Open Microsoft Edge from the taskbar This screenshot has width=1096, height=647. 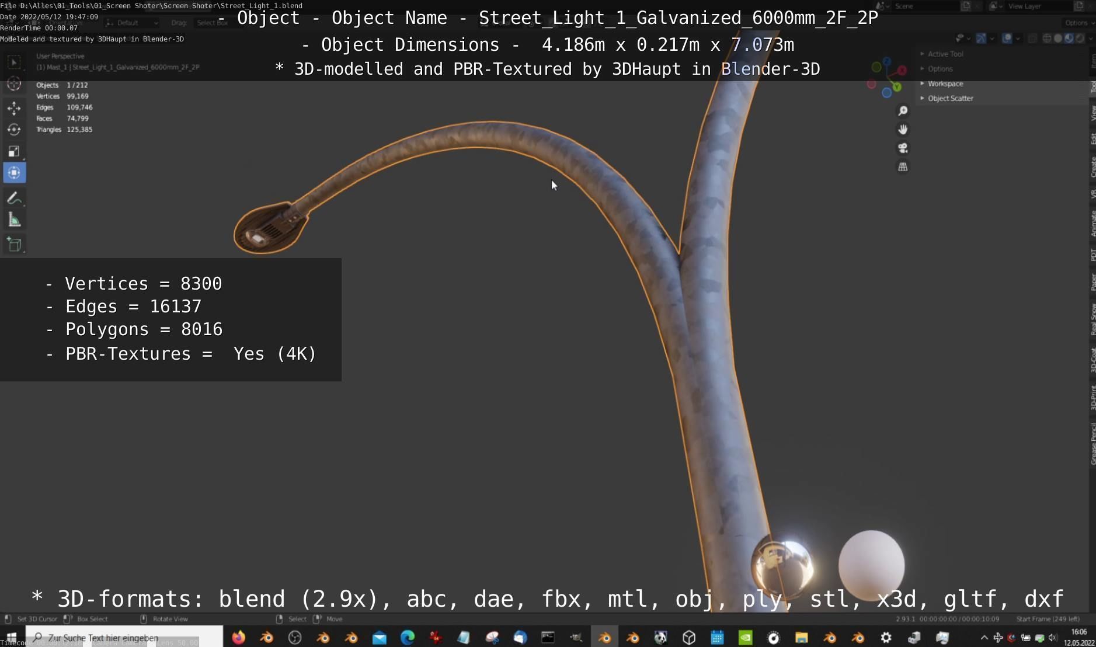coord(407,638)
